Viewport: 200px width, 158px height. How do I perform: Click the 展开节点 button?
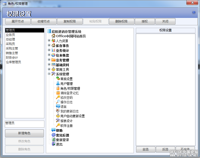tap(18, 21)
